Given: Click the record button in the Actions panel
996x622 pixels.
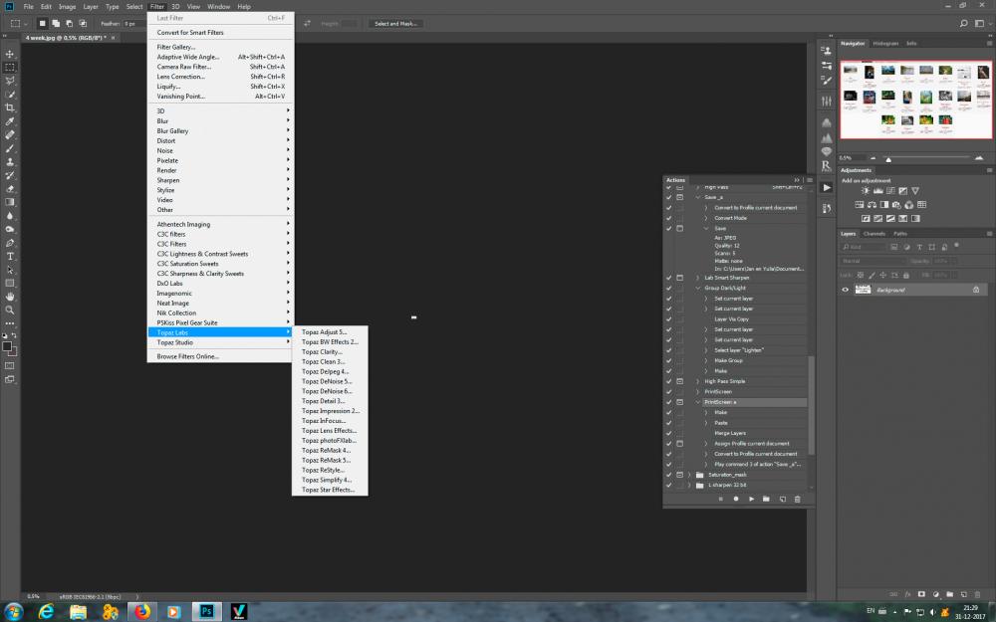Looking at the screenshot, I should tap(736, 499).
